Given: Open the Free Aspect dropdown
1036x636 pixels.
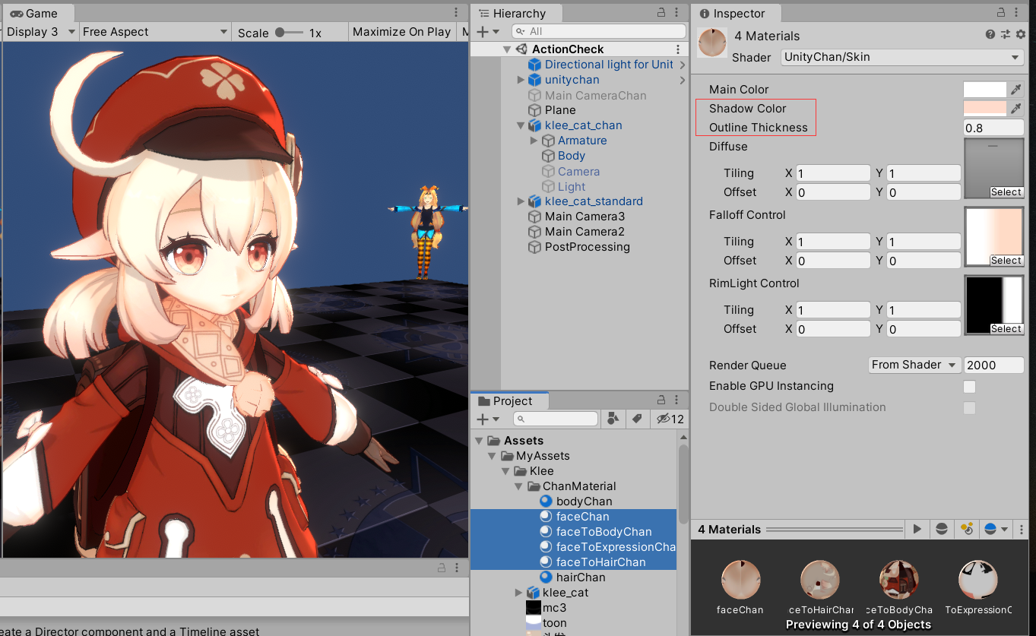Looking at the screenshot, I should pyautogui.click(x=155, y=32).
